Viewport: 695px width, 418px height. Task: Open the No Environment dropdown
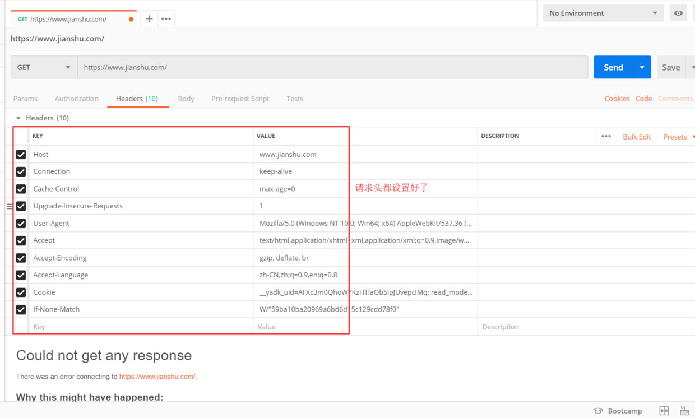coord(603,13)
